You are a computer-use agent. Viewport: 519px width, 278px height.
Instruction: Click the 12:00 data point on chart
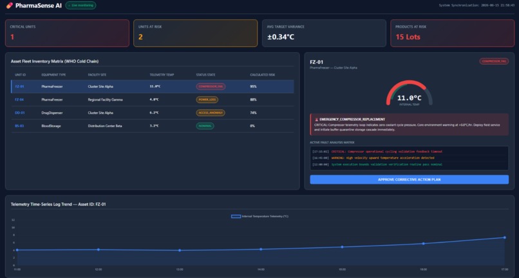click(99, 250)
